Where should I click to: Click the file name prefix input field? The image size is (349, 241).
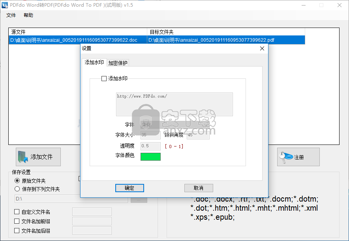click(x=92, y=221)
